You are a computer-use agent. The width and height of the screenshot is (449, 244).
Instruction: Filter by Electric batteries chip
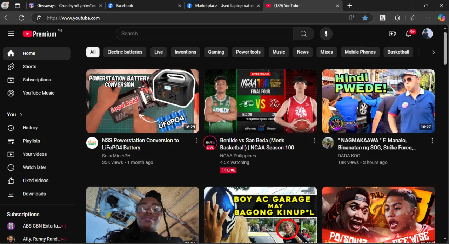click(x=125, y=52)
